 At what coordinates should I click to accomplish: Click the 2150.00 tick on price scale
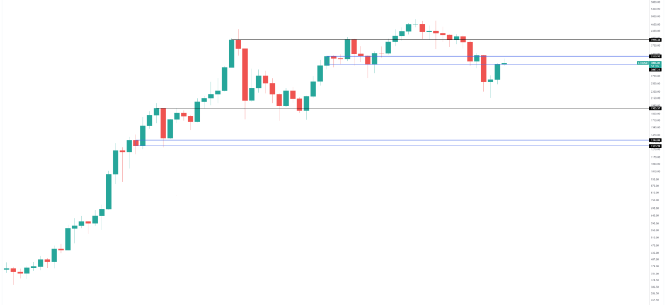click(655, 98)
